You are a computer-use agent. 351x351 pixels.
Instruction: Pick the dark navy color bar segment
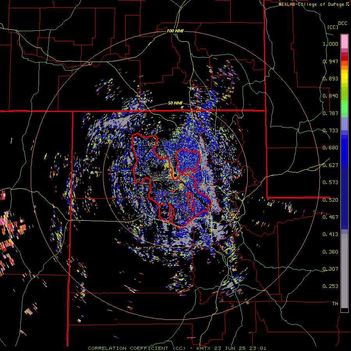[344, 199]
